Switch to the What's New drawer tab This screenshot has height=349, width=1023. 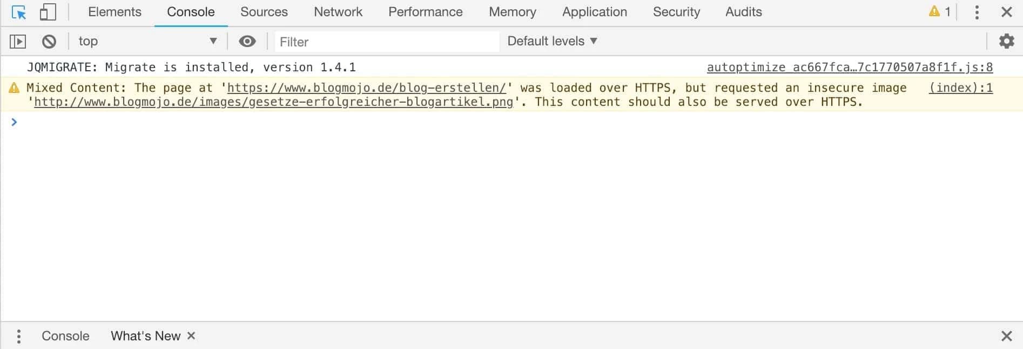pos(145,335)
